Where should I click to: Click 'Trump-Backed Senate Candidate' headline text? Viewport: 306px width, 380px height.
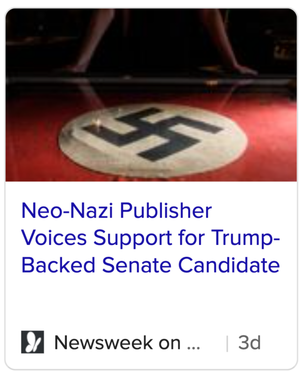151,252
